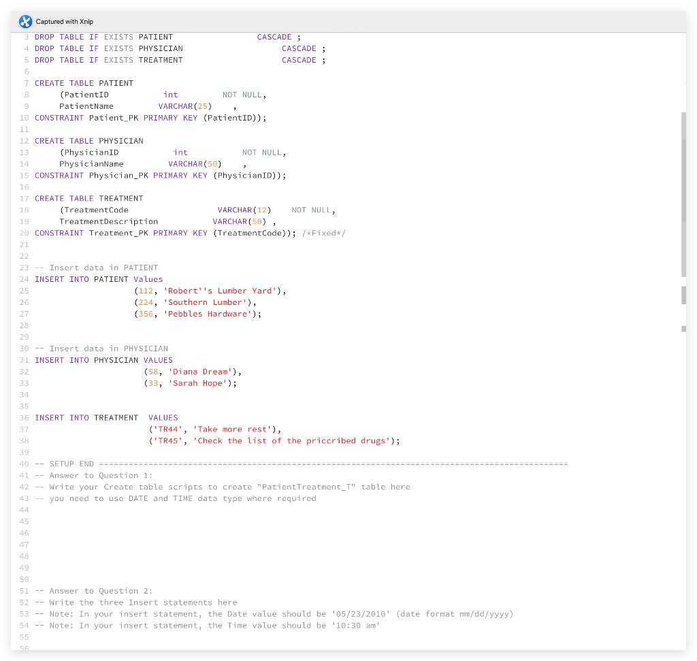Click comment mentioning "PatientTreatment_T" table

(223, 487)
